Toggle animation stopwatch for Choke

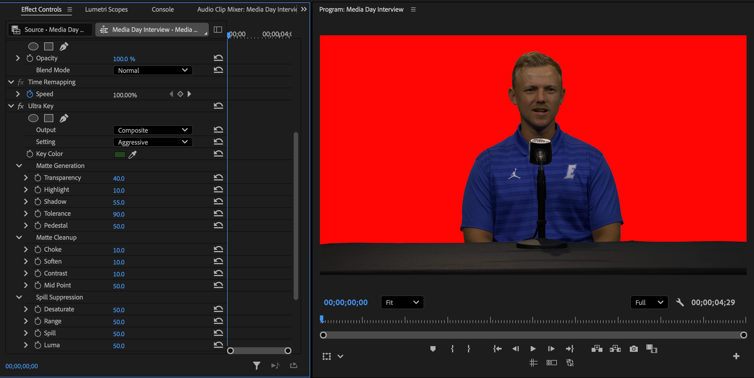[x=38, y=250]
